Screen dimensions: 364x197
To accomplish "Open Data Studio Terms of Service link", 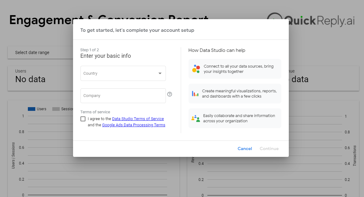I will tap(138, 119).
